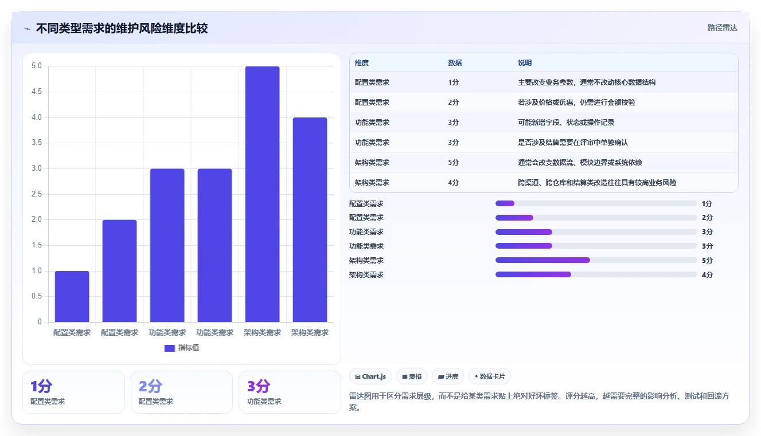Click the Chart.js chip icon

pyautogui.click(x=358, y=376)
